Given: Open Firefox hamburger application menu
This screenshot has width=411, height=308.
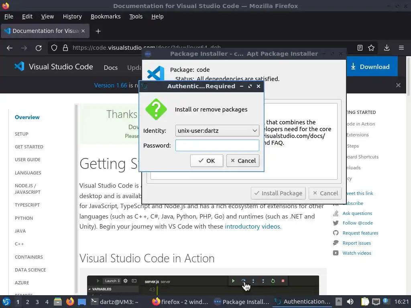Looking at the screenshot, I should click(x=401, y=48).
